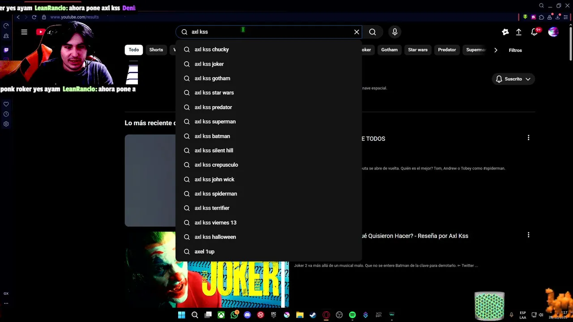Viewport: 573px width, 322px height.
Task: Start voice search with the microphone
Action: pyautogui.click(x=394, y=32)
